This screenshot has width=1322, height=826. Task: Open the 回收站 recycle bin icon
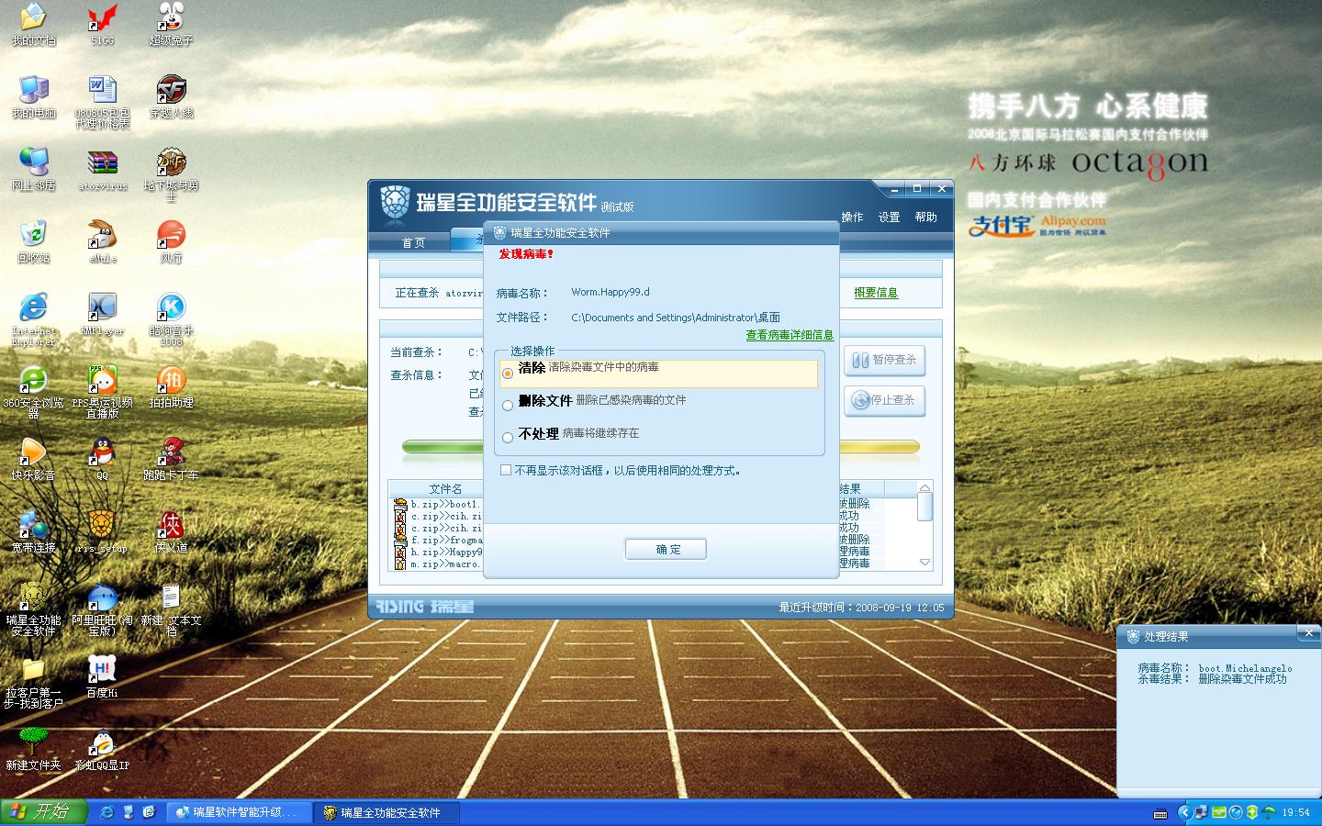tap(33, 242)
